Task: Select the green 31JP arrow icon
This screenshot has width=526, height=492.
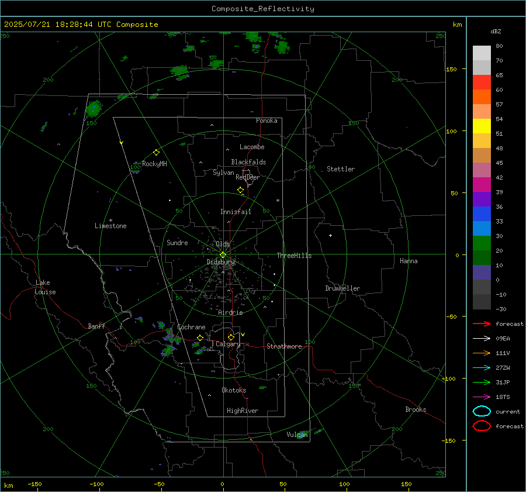Action: [x=482, y=382]
